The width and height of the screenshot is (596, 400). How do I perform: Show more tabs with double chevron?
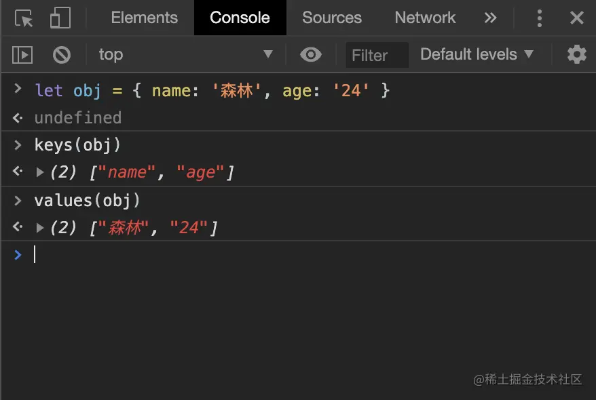coord(490,18)
